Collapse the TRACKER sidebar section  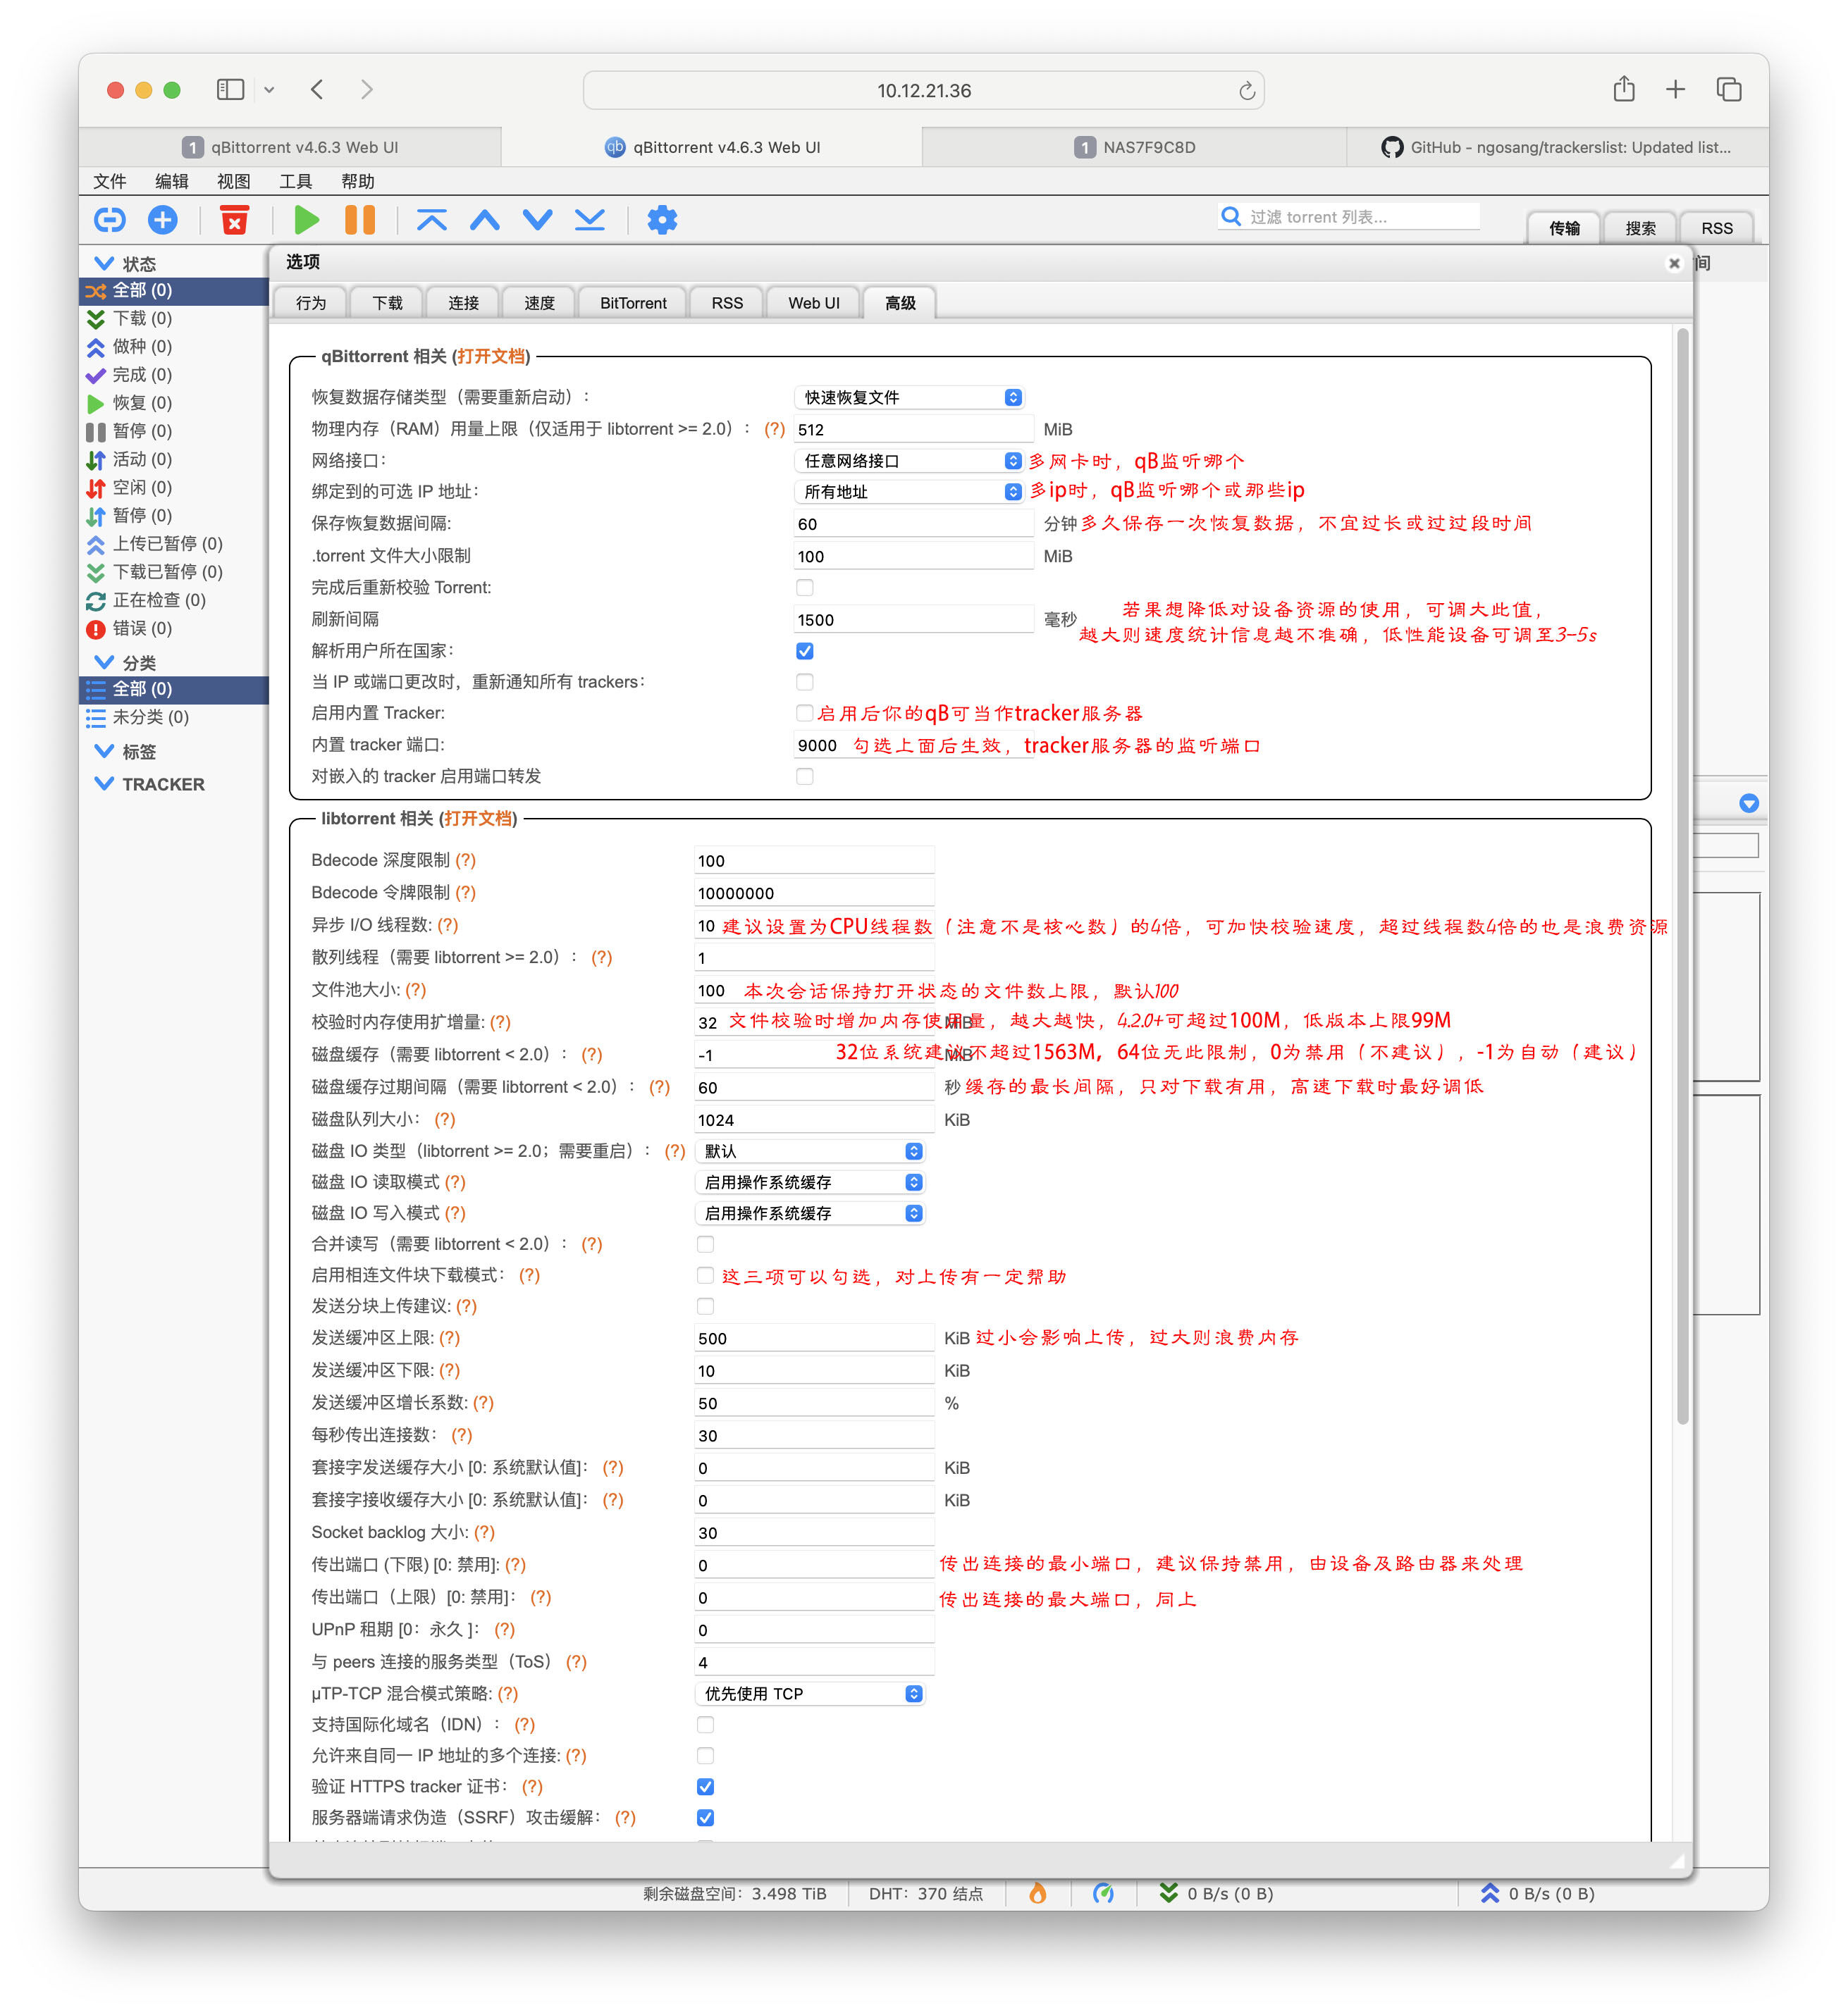click(104, 783)
